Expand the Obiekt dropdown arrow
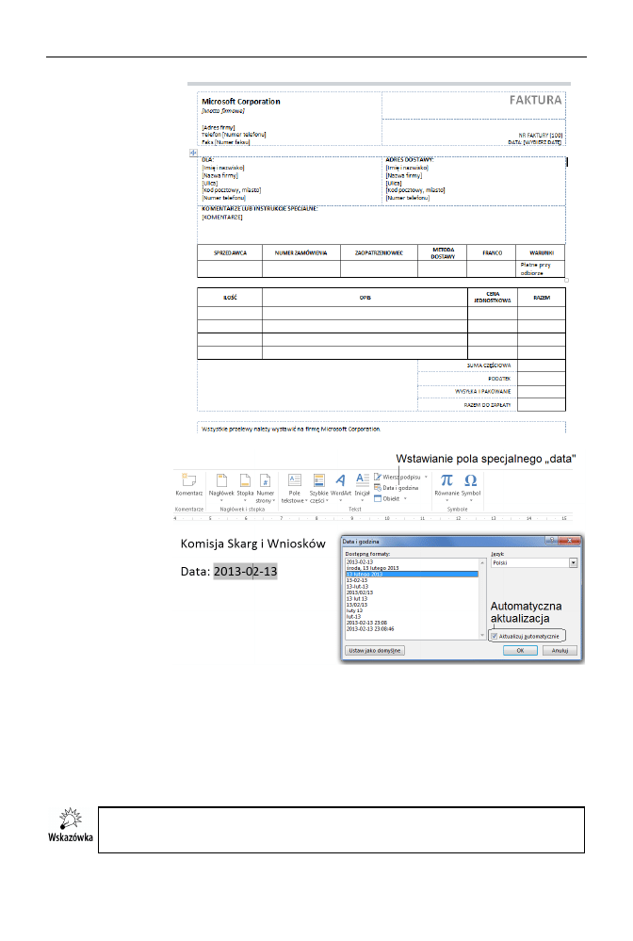 click(405, 498)
